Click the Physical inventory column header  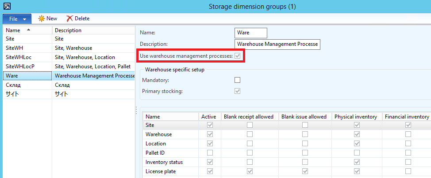click(355, 117)
